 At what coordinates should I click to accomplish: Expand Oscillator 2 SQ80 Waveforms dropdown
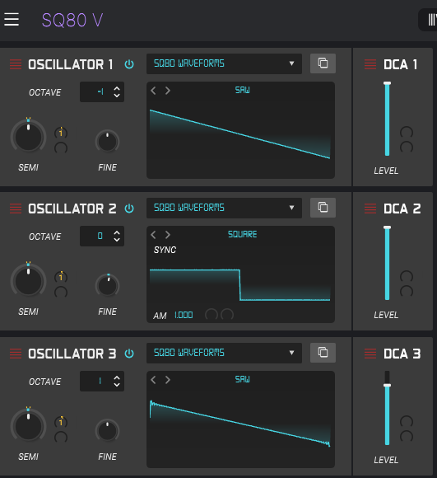pos(225,208)
